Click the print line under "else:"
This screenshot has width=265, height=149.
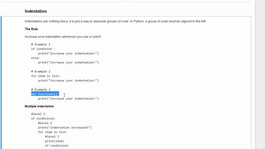pyautogui.click(x=68, y=62)
